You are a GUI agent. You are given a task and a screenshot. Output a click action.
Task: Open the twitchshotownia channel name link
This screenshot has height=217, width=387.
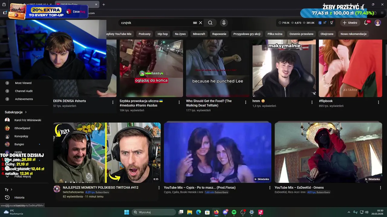tap(73, 192)
